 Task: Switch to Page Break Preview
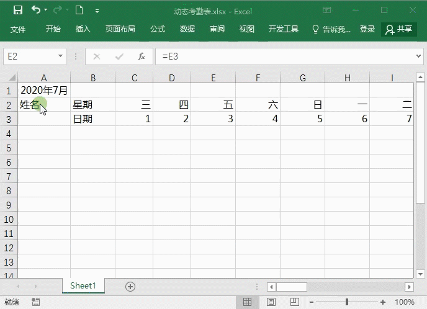pyautogui.click(x=295, y=302)
